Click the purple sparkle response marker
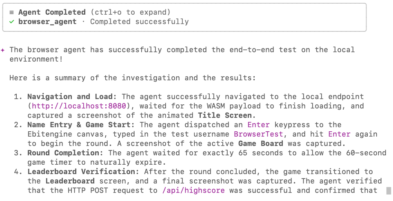The image size is (393, 201). (x=3, y=50)
